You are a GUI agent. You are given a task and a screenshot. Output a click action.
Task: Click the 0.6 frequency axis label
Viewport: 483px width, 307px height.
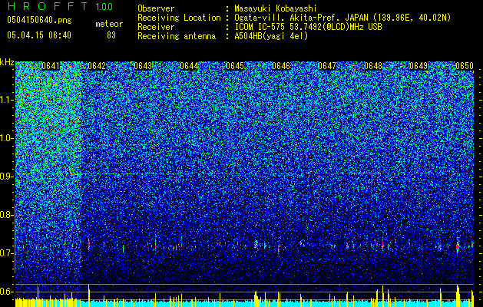7,292
